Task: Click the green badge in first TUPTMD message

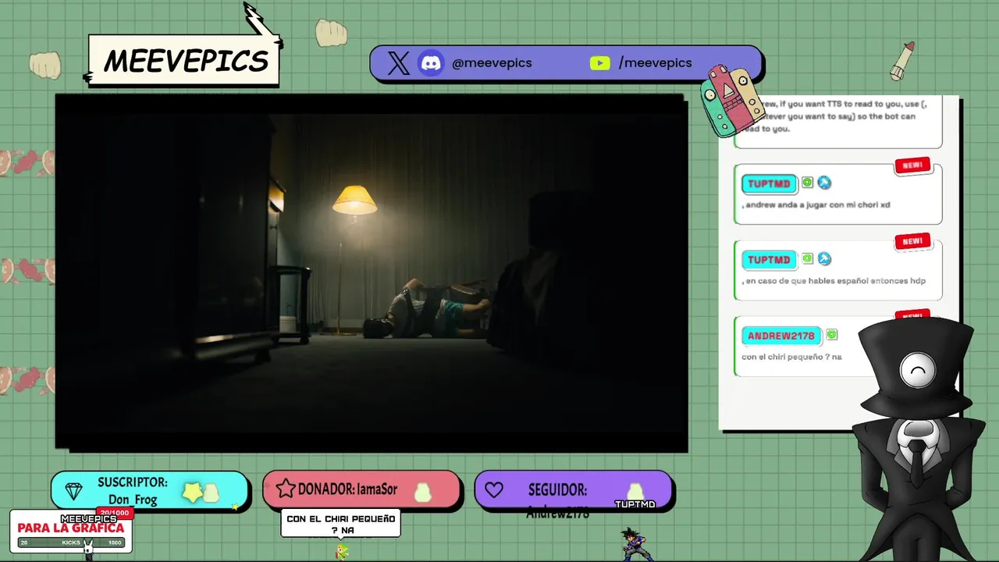Action: coord(808,183)
